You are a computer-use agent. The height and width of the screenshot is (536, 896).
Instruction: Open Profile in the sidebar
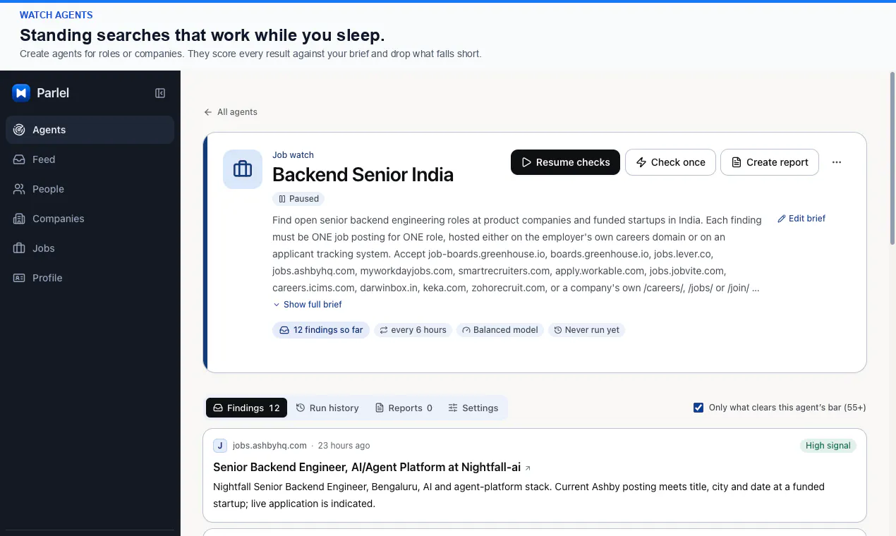[90, 278]
